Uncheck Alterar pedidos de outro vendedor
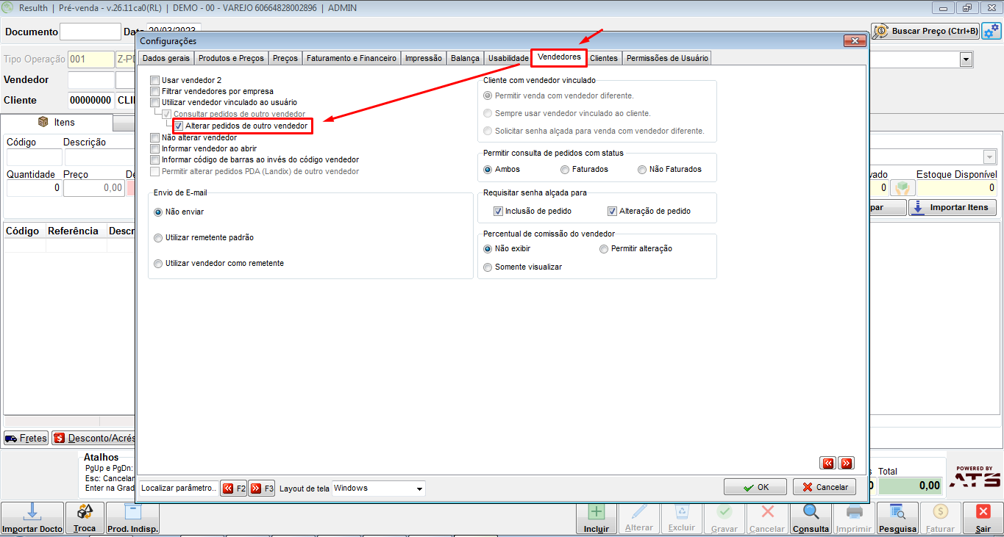 (x=179, y=126)
